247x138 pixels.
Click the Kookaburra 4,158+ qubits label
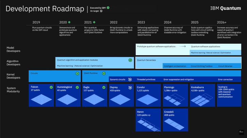coord(198,89)
